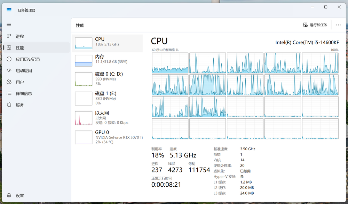
Task: Click the 18% utilization value
Action: coord(158,155)
